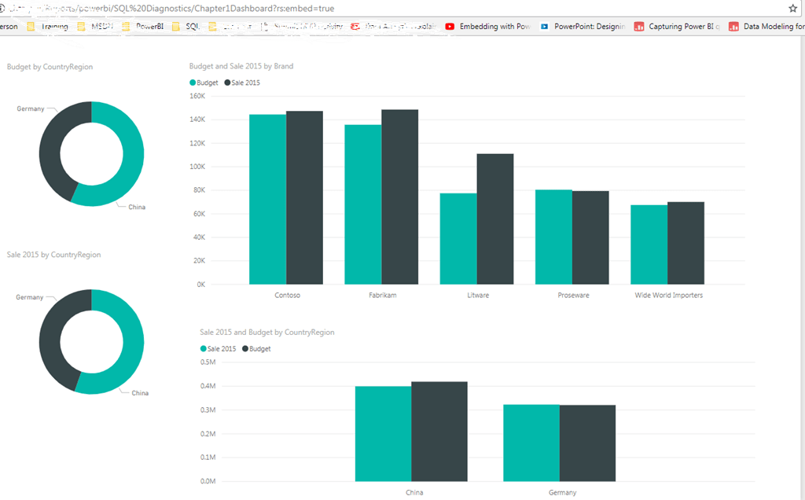The width and height of the screenshot is (805, 500).
Task: Click the Litware Sale 2015 bar
Action: point(494,220)
